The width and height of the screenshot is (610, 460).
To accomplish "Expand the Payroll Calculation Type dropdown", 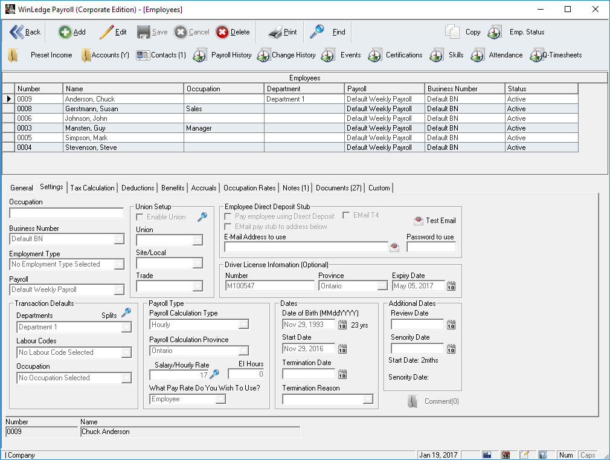I will tap(243, 325).
